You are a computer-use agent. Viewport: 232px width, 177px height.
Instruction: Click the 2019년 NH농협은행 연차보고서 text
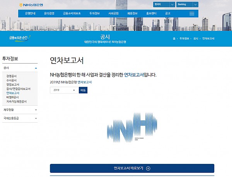tap(71, 82)
